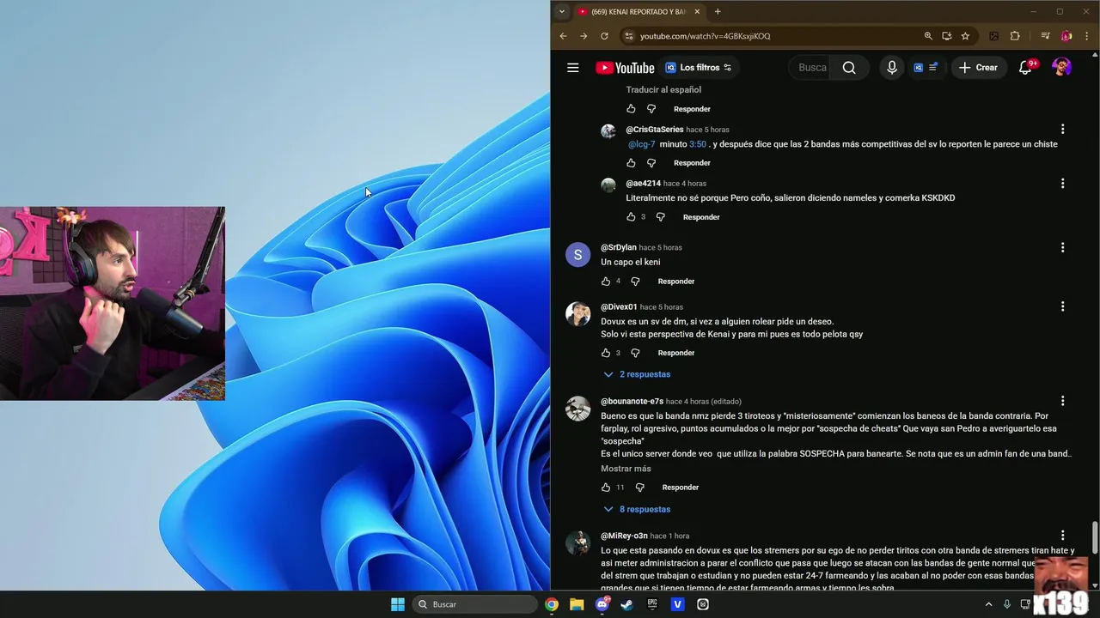The width and height of the screenshot is (1100, 618).
Task: Click the YouTube page vertical scrollbar thumb
Action: pyautogui.click(x=1095, y=538)
